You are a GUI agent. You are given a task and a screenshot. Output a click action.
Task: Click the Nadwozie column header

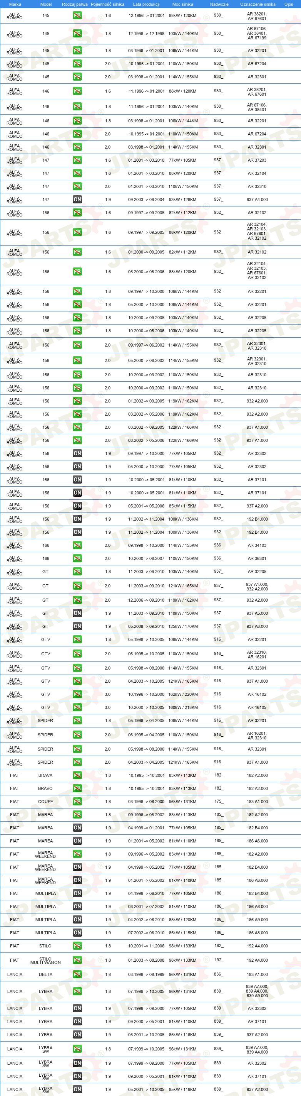pyautogui.click(x=219, y=4)
